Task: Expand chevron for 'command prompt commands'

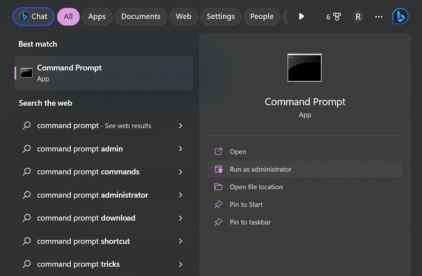Action: (x=180, y=172)
